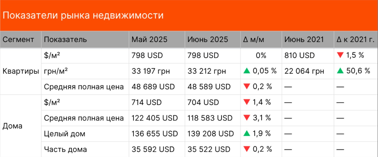
Task: Click the Показатели рынка недвижимости title
Action: (x=83, y=16)
